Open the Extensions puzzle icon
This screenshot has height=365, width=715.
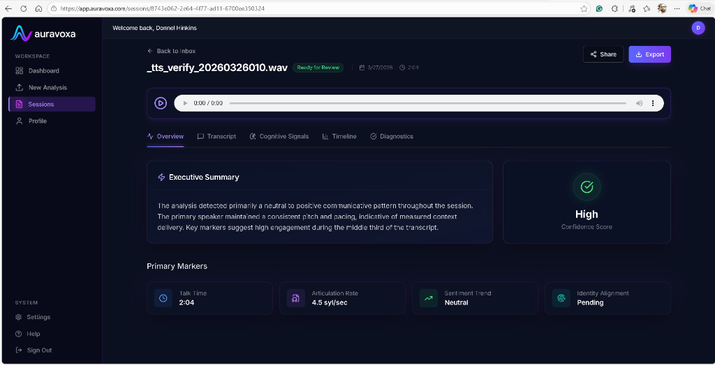[x=614, y=8]
